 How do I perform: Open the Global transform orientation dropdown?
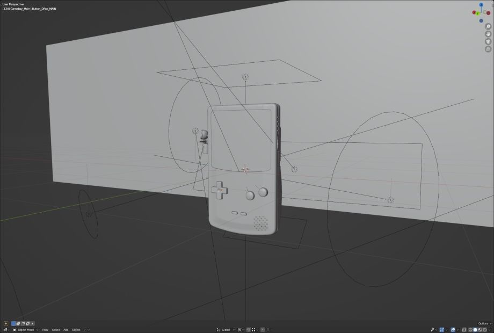(226, 329)
